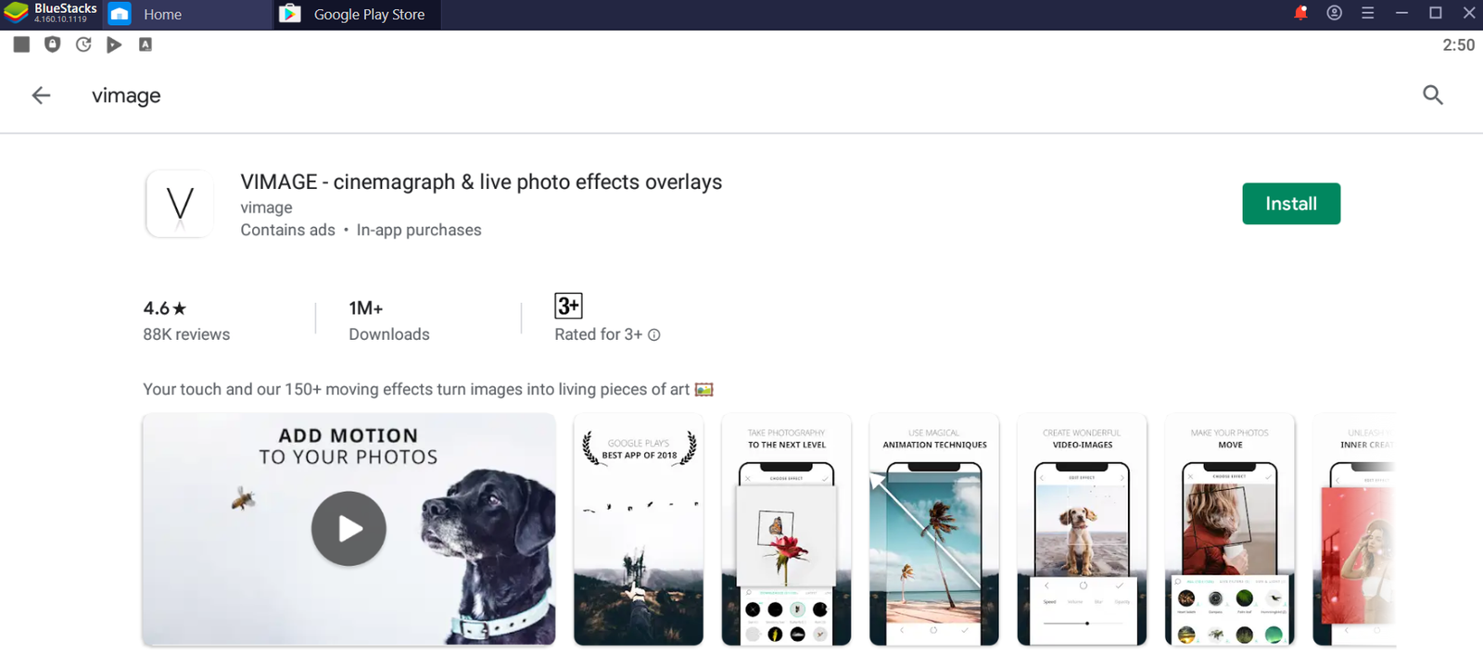Click the VIMAGE cinemagraph app title
The height and width of the screenshot is (667, 1483).
click(481, 182)
